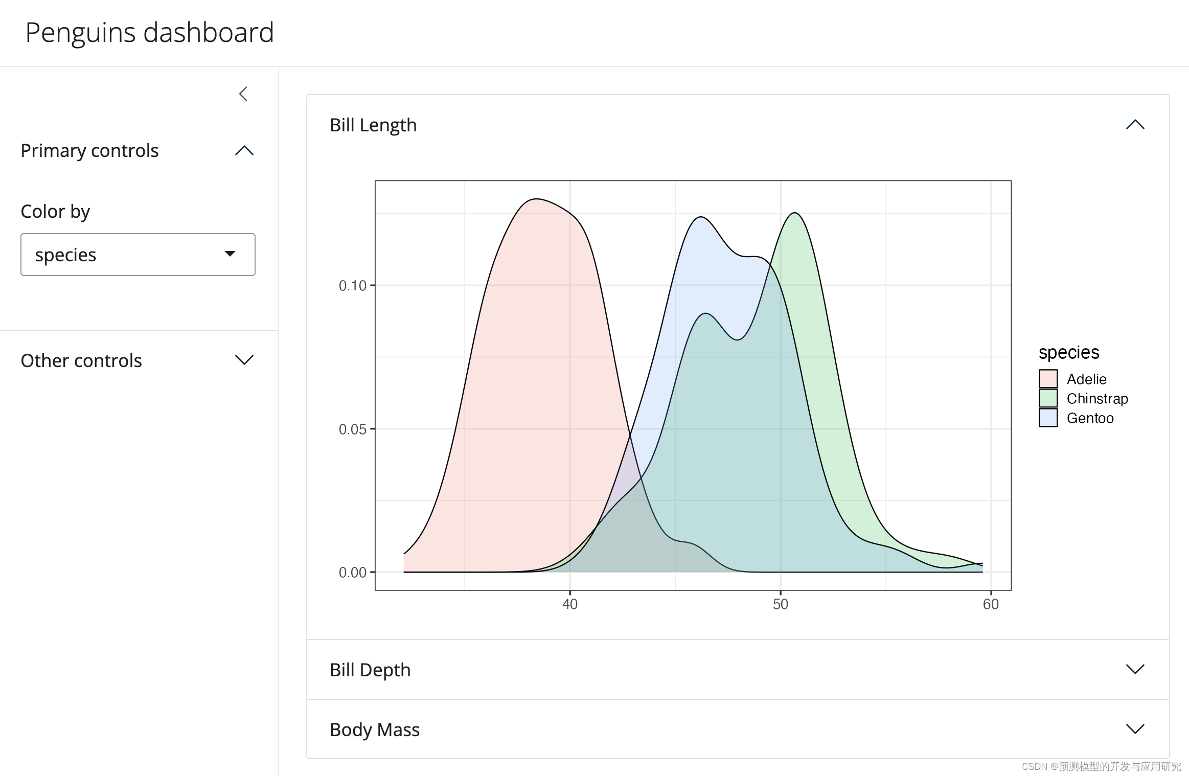Screen dimensions: 1189x776
Task: Click the species legend title
Action: (1068, 352)
